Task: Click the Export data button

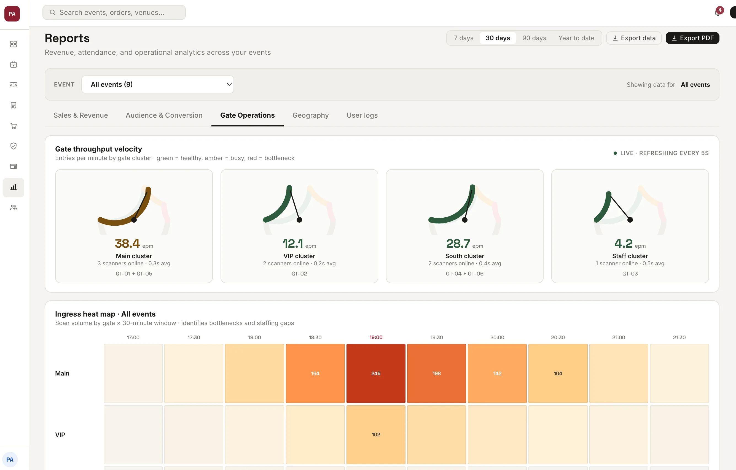Action: pos(634,38)
